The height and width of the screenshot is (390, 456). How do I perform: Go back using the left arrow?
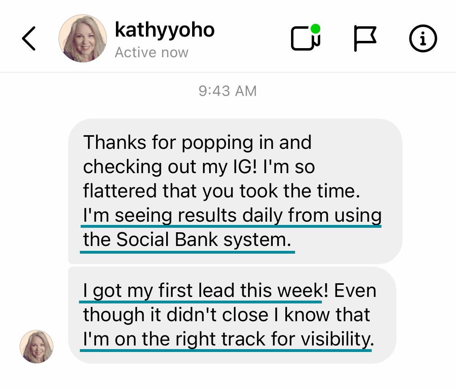pyautogui.click(x=28, y=39)
